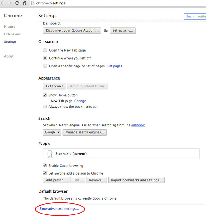Viewport: 206px width, 217px height.
Task: Select 'Open the New Tab page' radio
Action: [45, 50]
